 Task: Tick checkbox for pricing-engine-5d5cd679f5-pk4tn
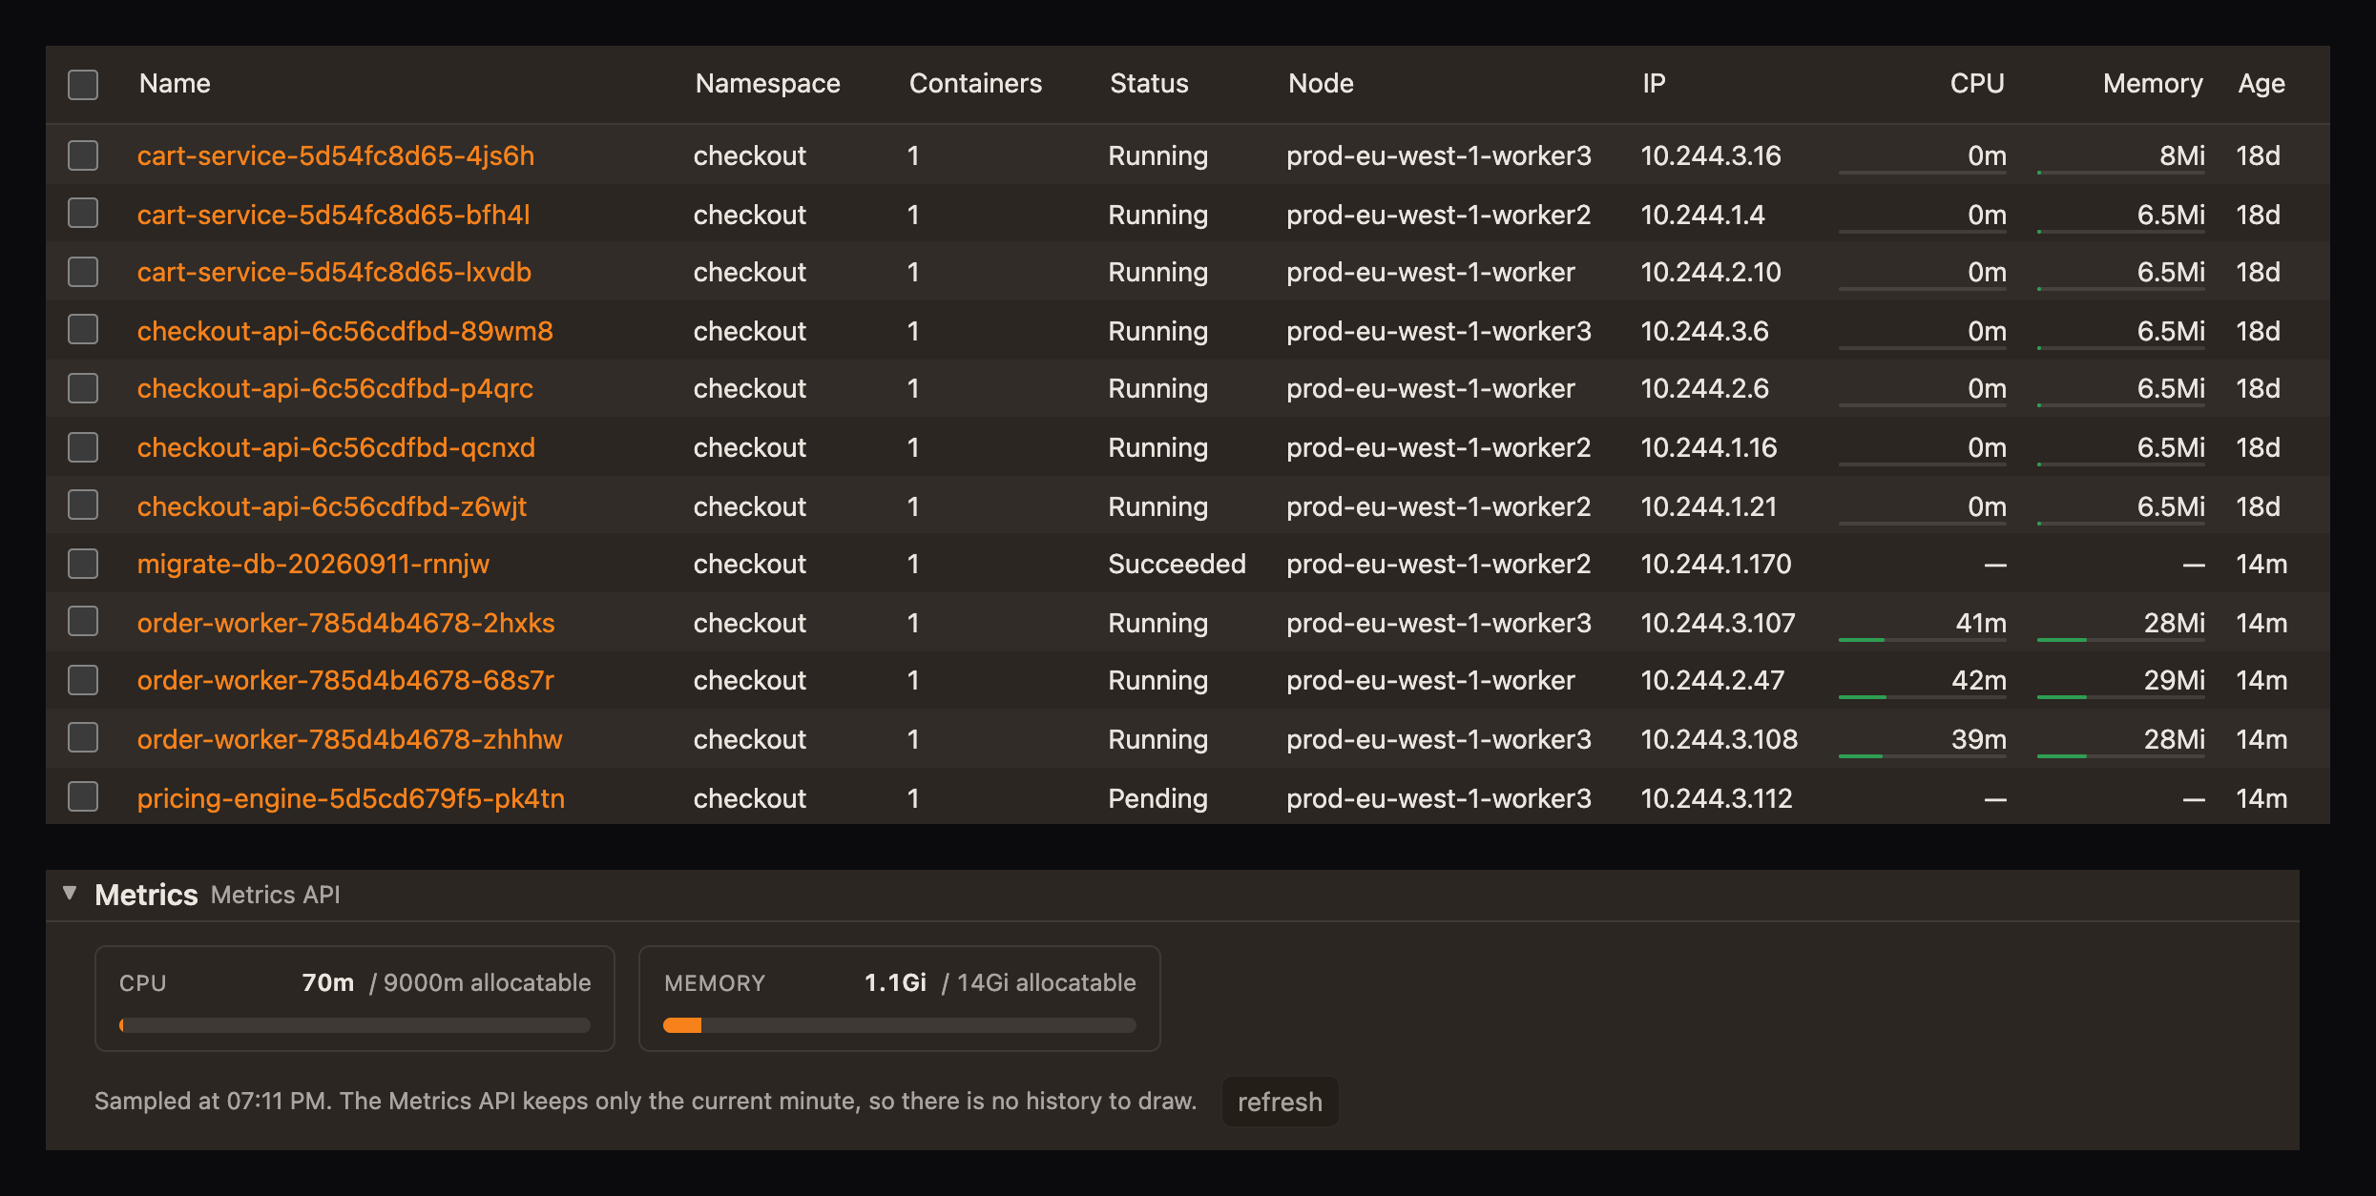[83, 797]
